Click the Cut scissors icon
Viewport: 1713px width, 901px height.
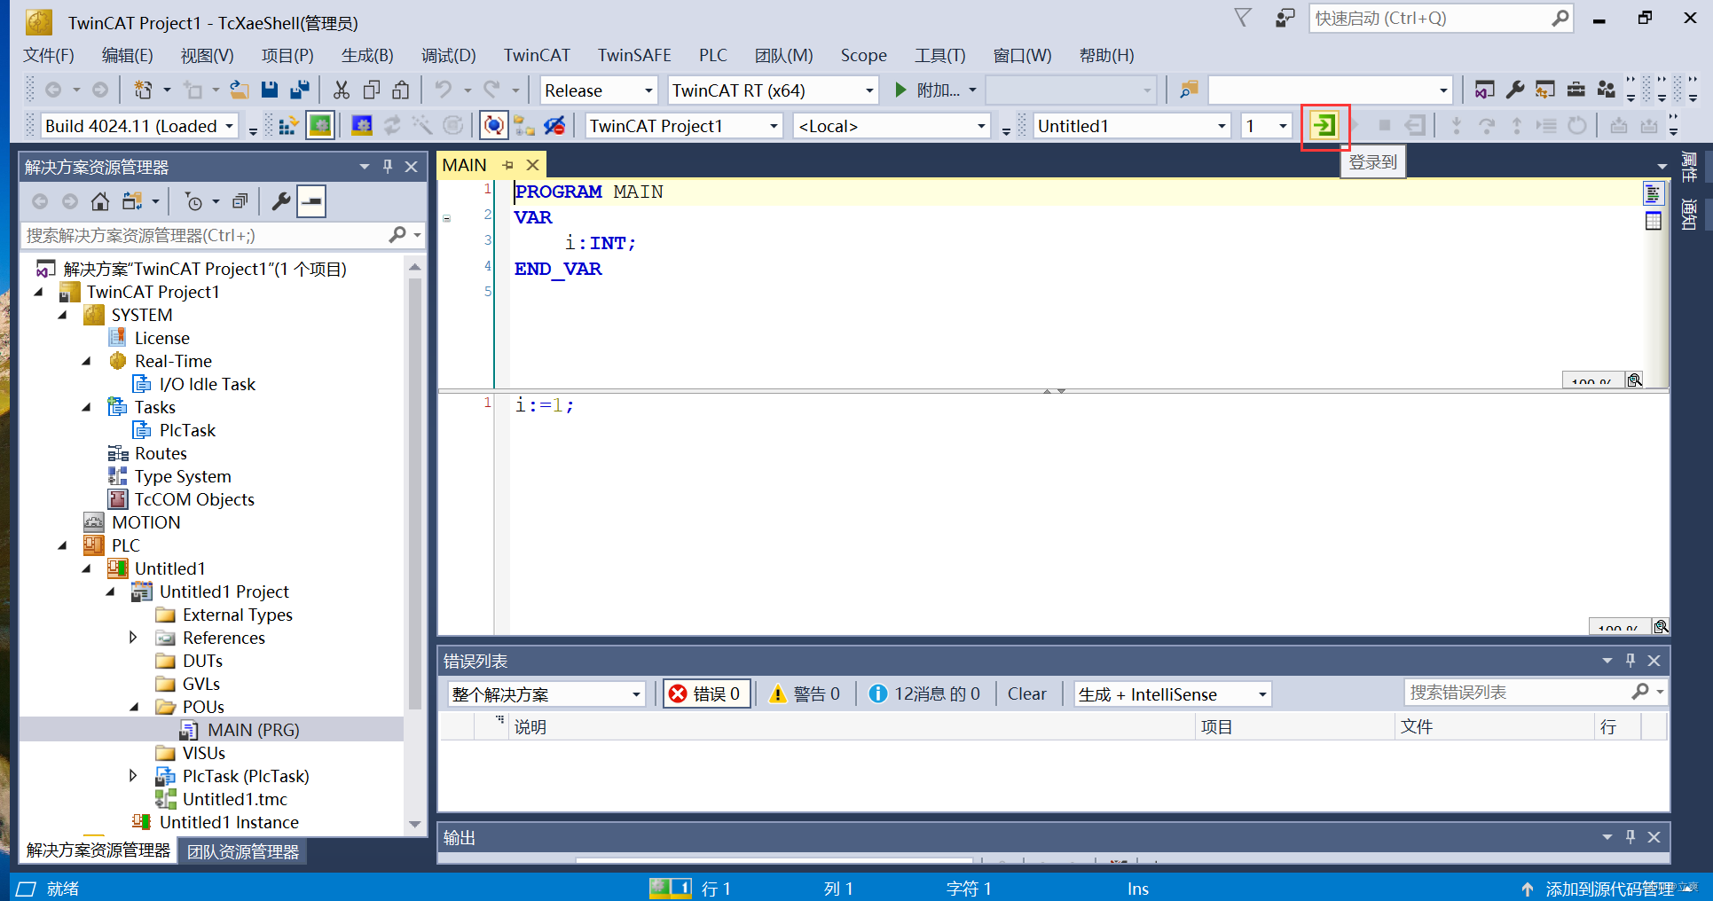[x=342, y=90]
